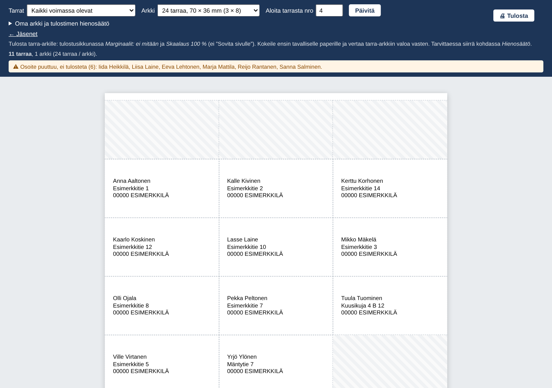Click the Osoite puuttuu warning text
Screen dimensions: 552x388
171,67
